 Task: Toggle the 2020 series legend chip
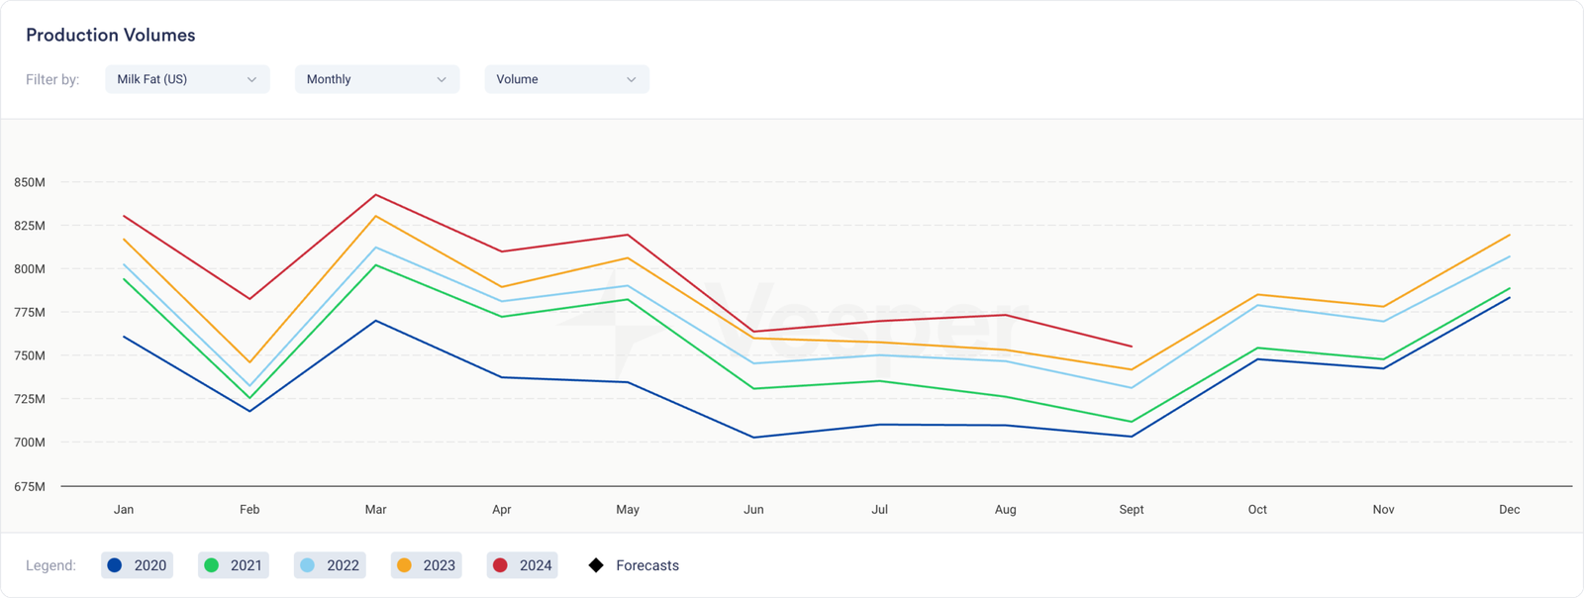pos(138,565)
